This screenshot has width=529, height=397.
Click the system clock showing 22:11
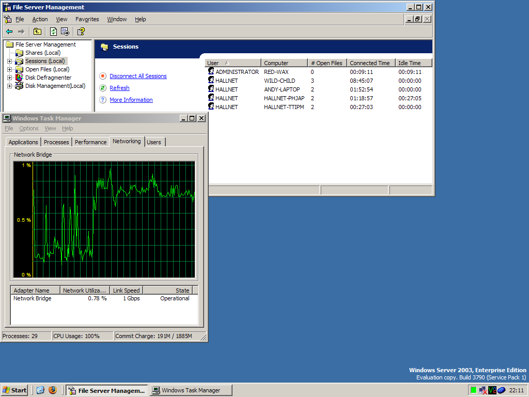[x=516, y=390]
